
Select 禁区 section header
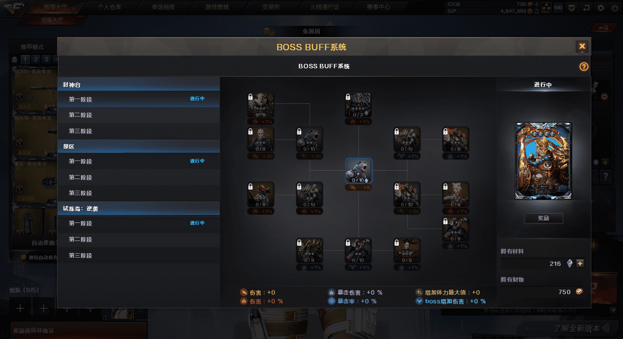138,146
